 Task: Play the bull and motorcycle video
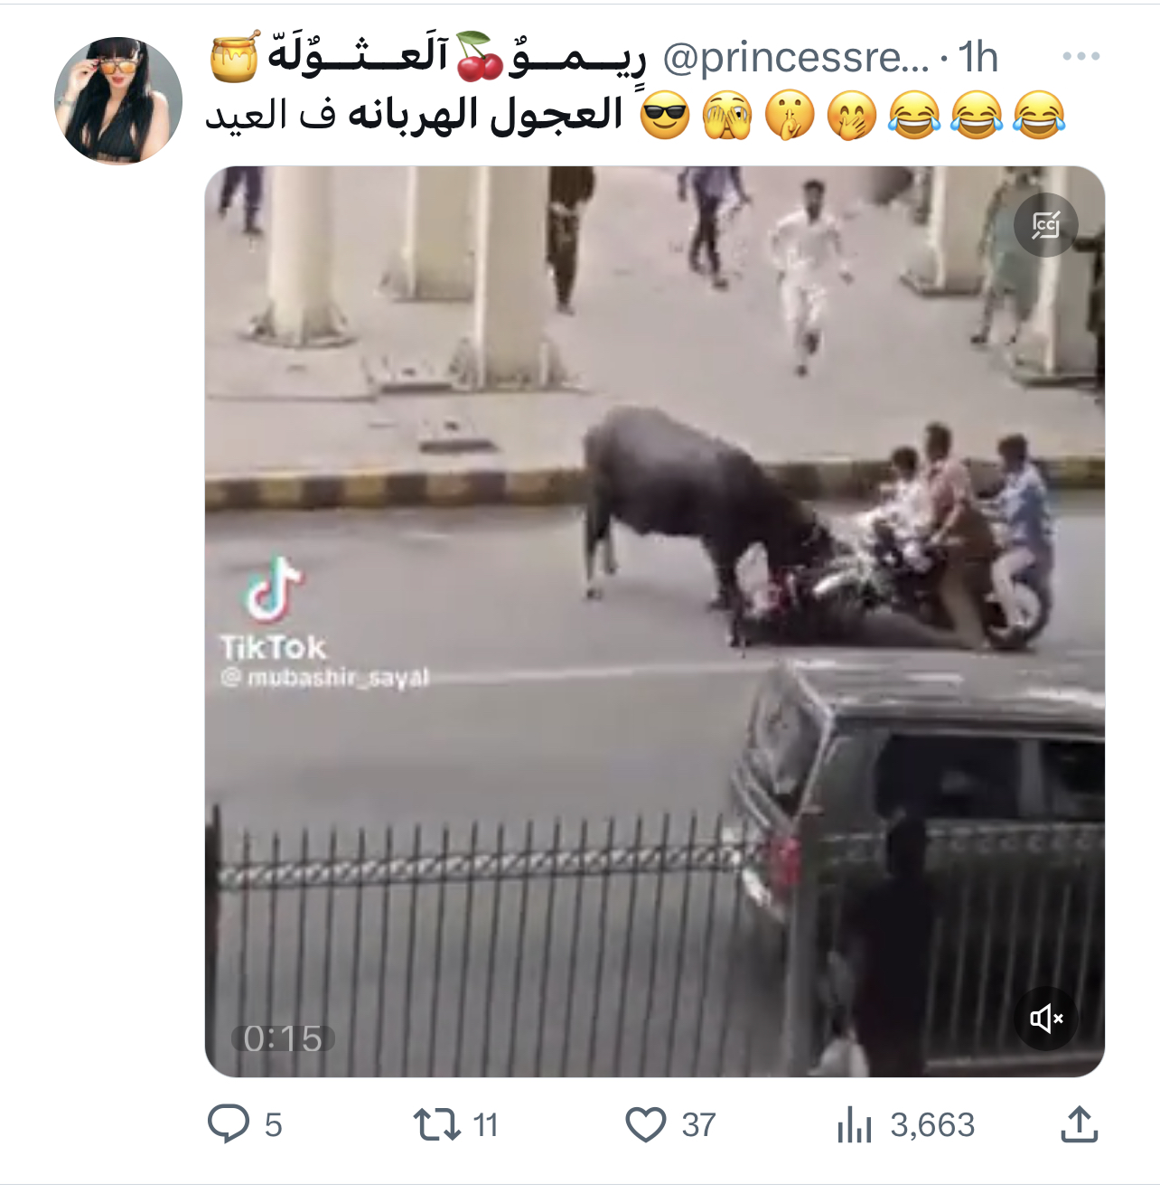point(655,621)
